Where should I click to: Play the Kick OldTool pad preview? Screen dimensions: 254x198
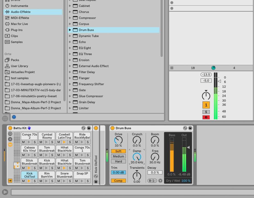tap(29, 181)
